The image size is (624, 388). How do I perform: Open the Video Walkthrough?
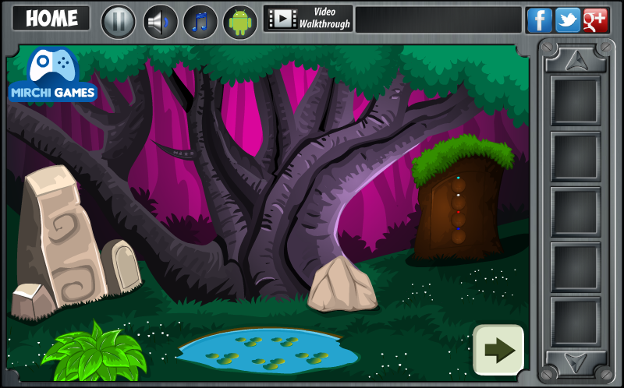(308, 18)
